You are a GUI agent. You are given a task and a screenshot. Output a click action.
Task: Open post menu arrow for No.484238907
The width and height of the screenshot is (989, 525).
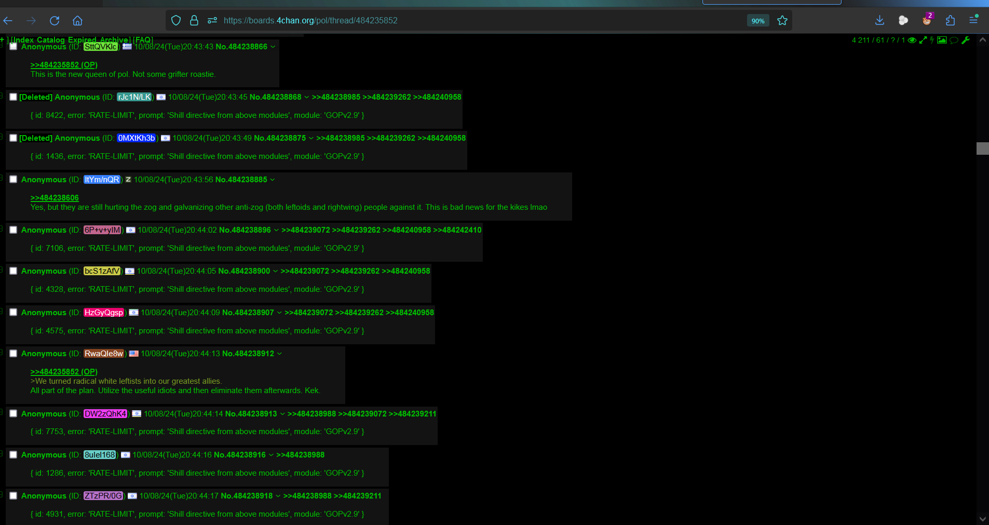(x=279, y=313)
